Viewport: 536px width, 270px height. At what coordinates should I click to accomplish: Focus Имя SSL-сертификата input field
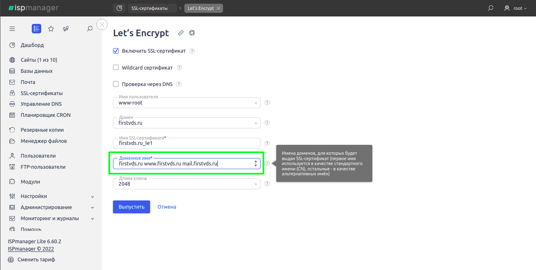pyautogui.click(x=186, y=143)
